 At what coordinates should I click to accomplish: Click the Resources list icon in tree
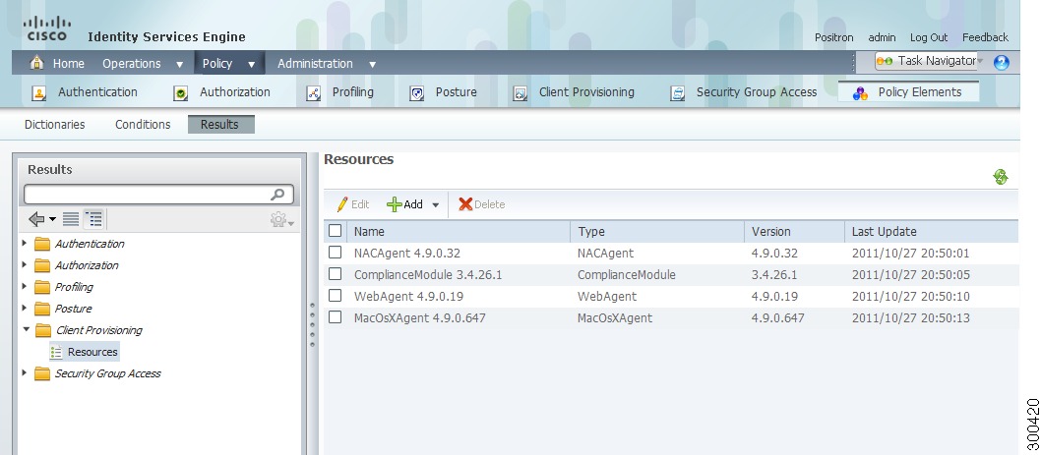click(56, 352)
